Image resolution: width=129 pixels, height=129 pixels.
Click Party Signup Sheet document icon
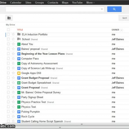[x=19, y=97]
